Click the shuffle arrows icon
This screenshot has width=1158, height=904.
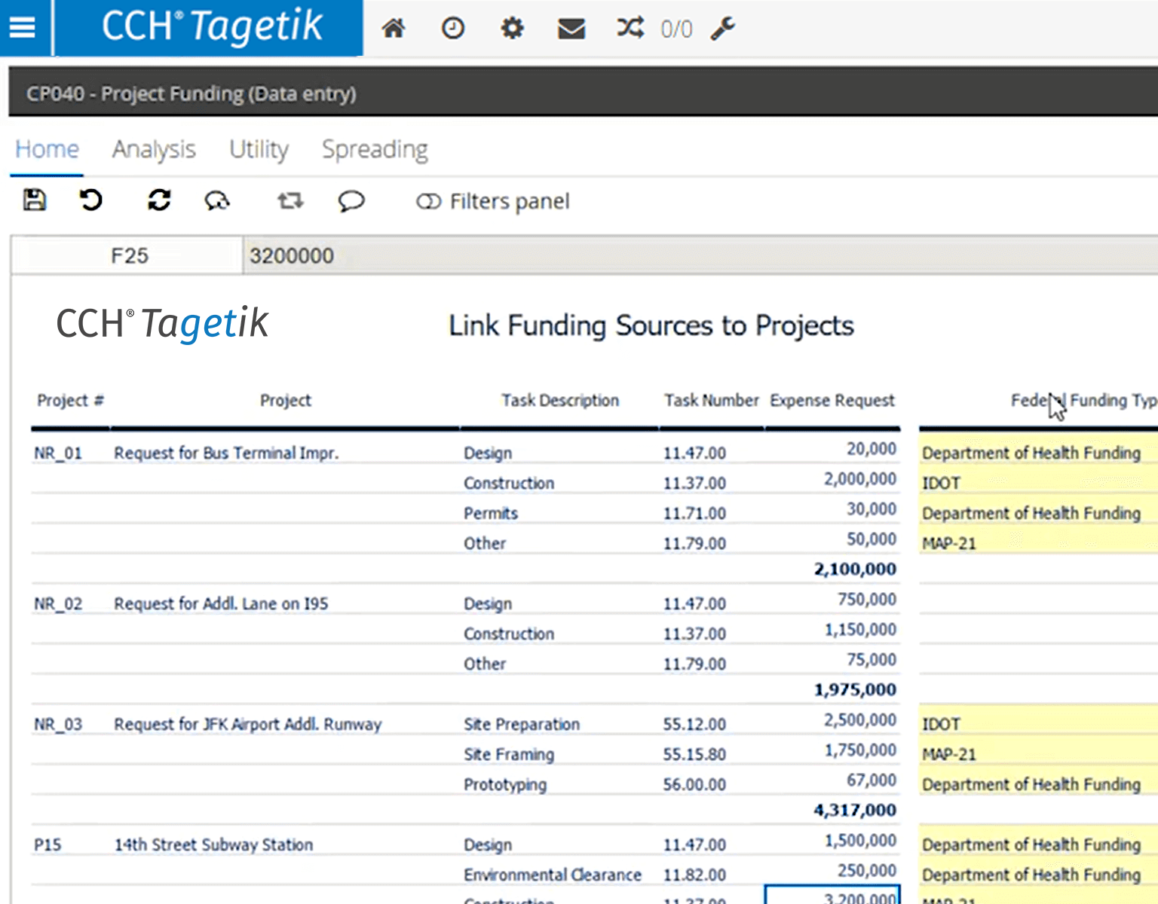(630, 29)
